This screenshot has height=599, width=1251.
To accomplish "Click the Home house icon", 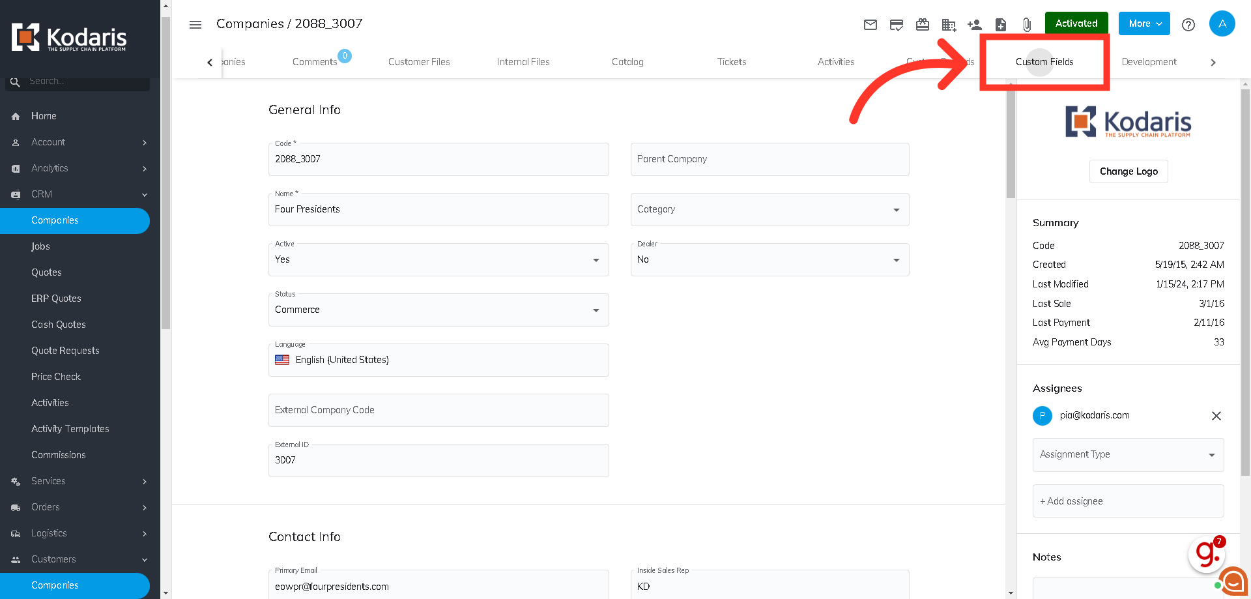I will pos(16,116).
